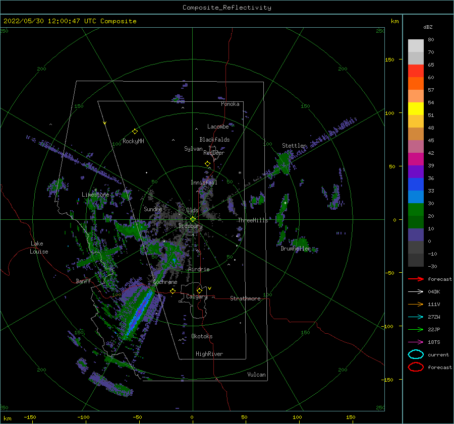
Task: Click the green 30 dBZ swatch
Action: pos(416,209)
